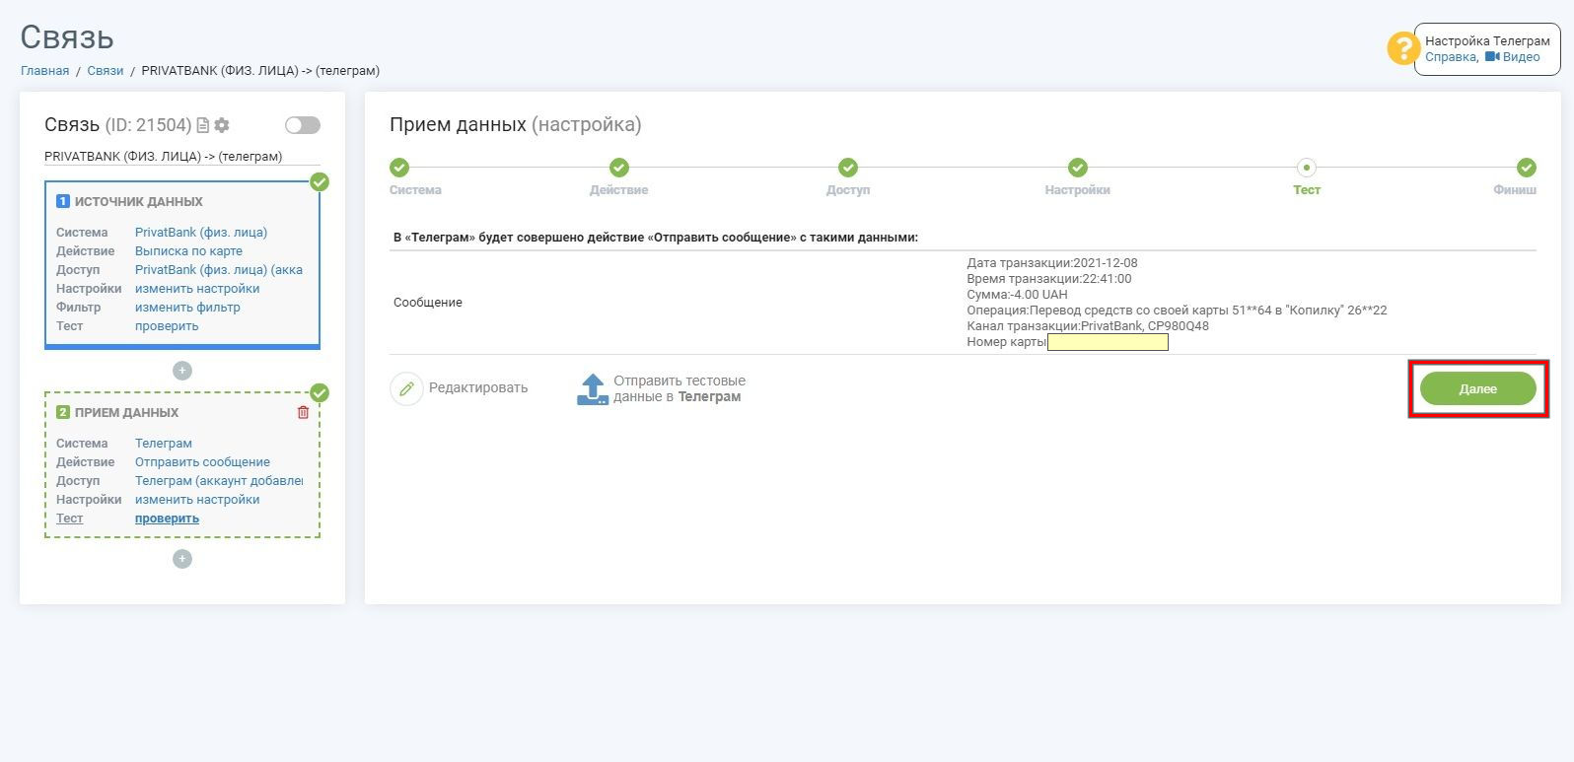Toggle the connection on/off switch
This screenshot has height=762, width=1574.
(x=303, y=125)
